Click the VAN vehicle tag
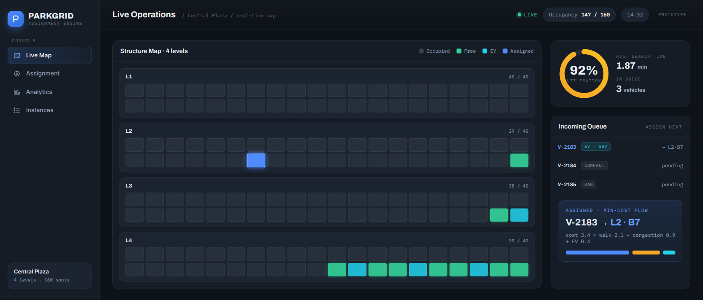This screenshot has width=703, height=300. point(589,185)
